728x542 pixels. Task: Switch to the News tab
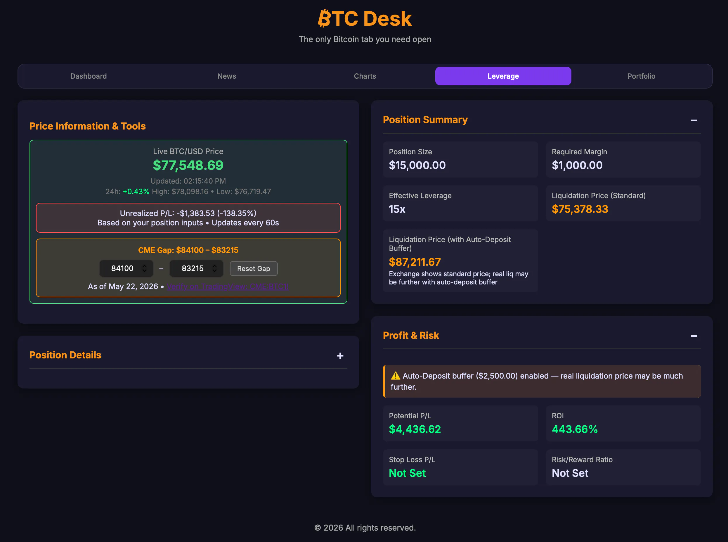pyautogui.click(x=227, y=76)
